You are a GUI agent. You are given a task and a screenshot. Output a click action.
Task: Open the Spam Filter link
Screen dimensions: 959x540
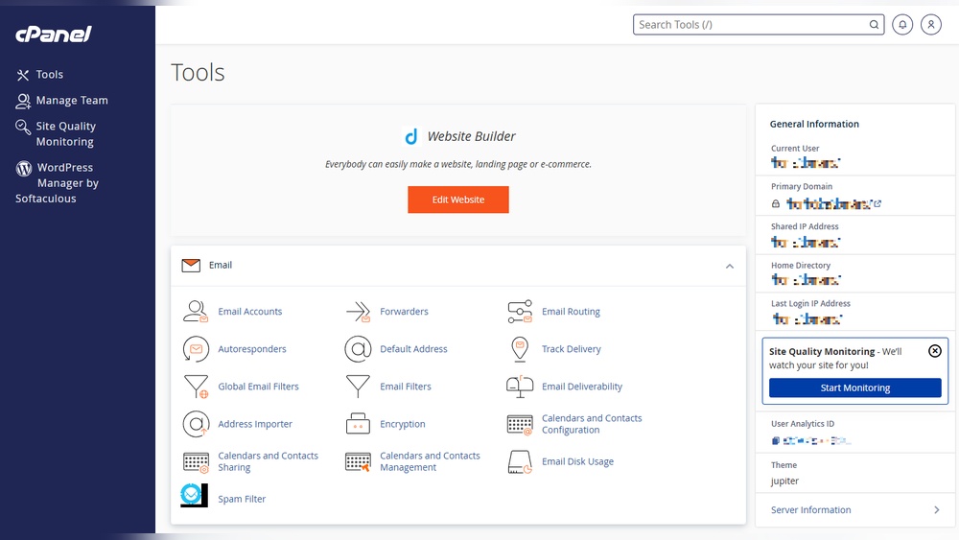[x=242, y=499]
